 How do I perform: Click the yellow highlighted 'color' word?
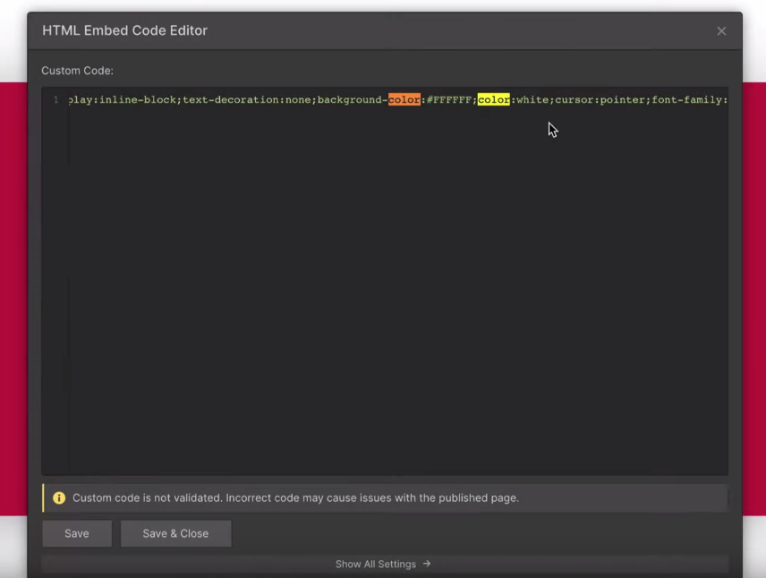click(493, 99)
